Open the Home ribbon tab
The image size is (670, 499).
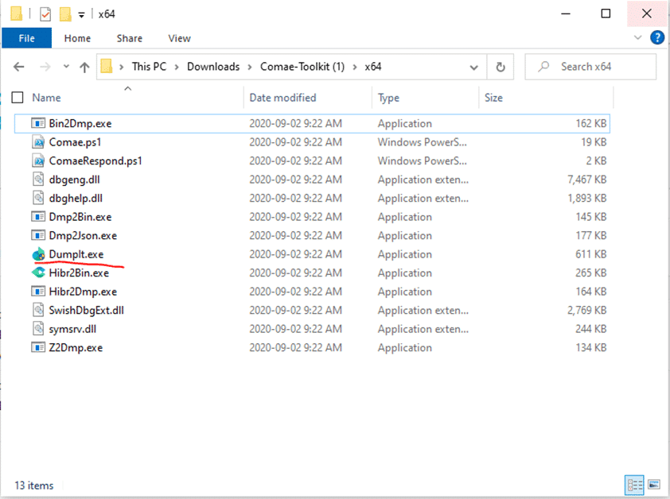pyautogui.click(x=77, y=38)
